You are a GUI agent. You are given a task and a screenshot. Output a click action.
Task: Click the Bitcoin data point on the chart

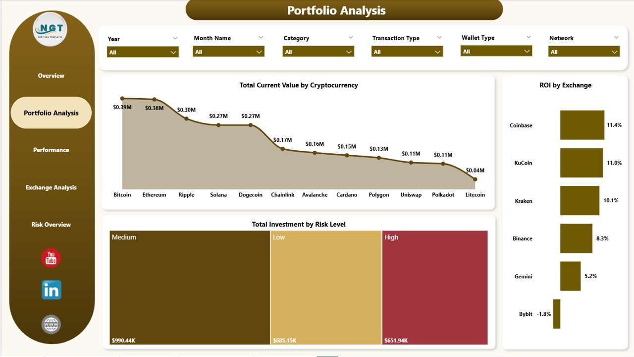pyautogui.click(x=122, y=98)
